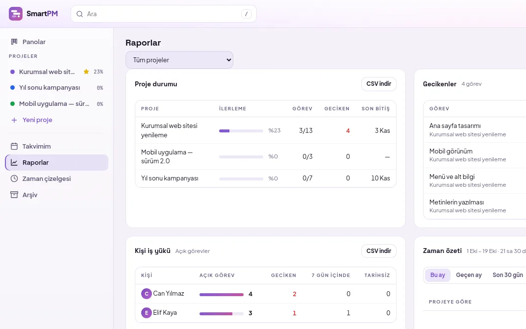Click Elif Kaya's progress workload bar
This screenshot has height=329, width=526.
pyautogui.click(x=222, y=314)
